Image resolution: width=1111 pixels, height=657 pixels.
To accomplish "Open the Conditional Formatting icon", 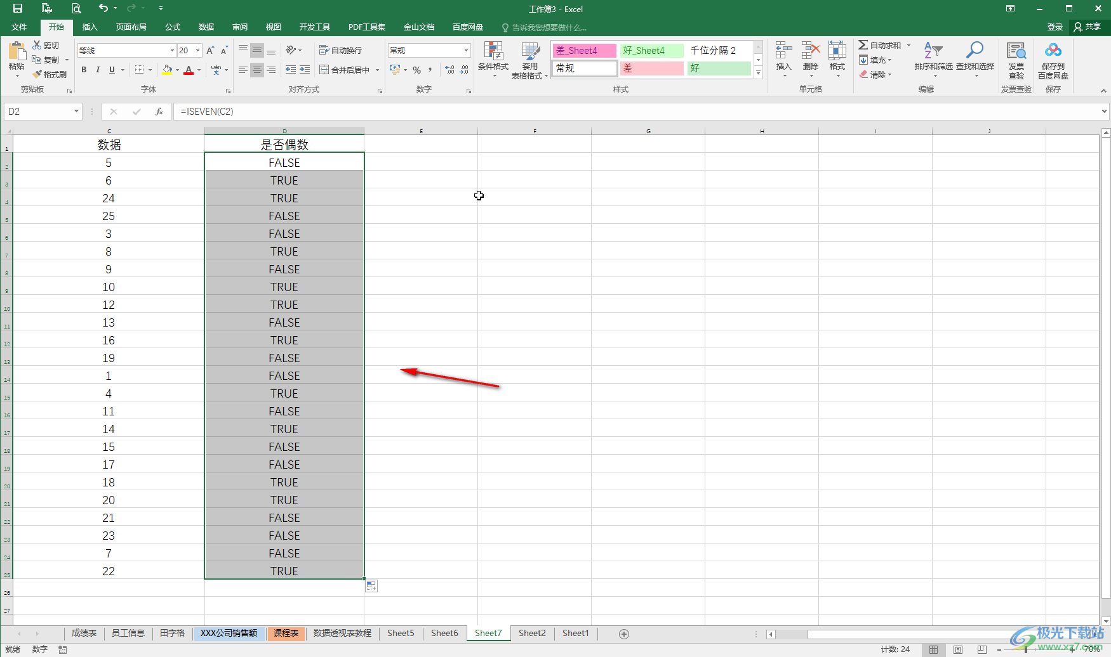I will point(493,51).
